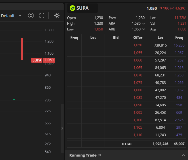Click lot value 20,224
The height and width of the screenshot is (160, 188).
(160, 53)
